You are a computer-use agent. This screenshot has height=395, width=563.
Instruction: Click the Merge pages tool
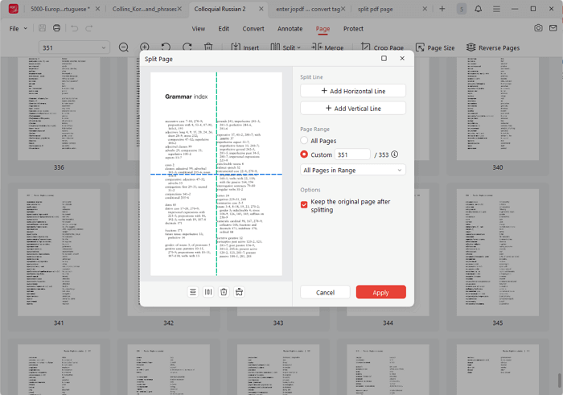[x=327, y=47]
